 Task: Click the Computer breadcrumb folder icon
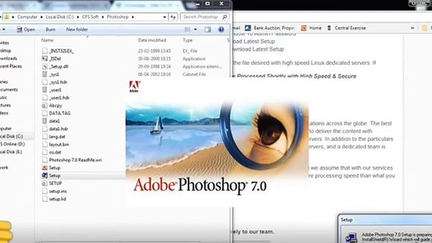(7, 17)
